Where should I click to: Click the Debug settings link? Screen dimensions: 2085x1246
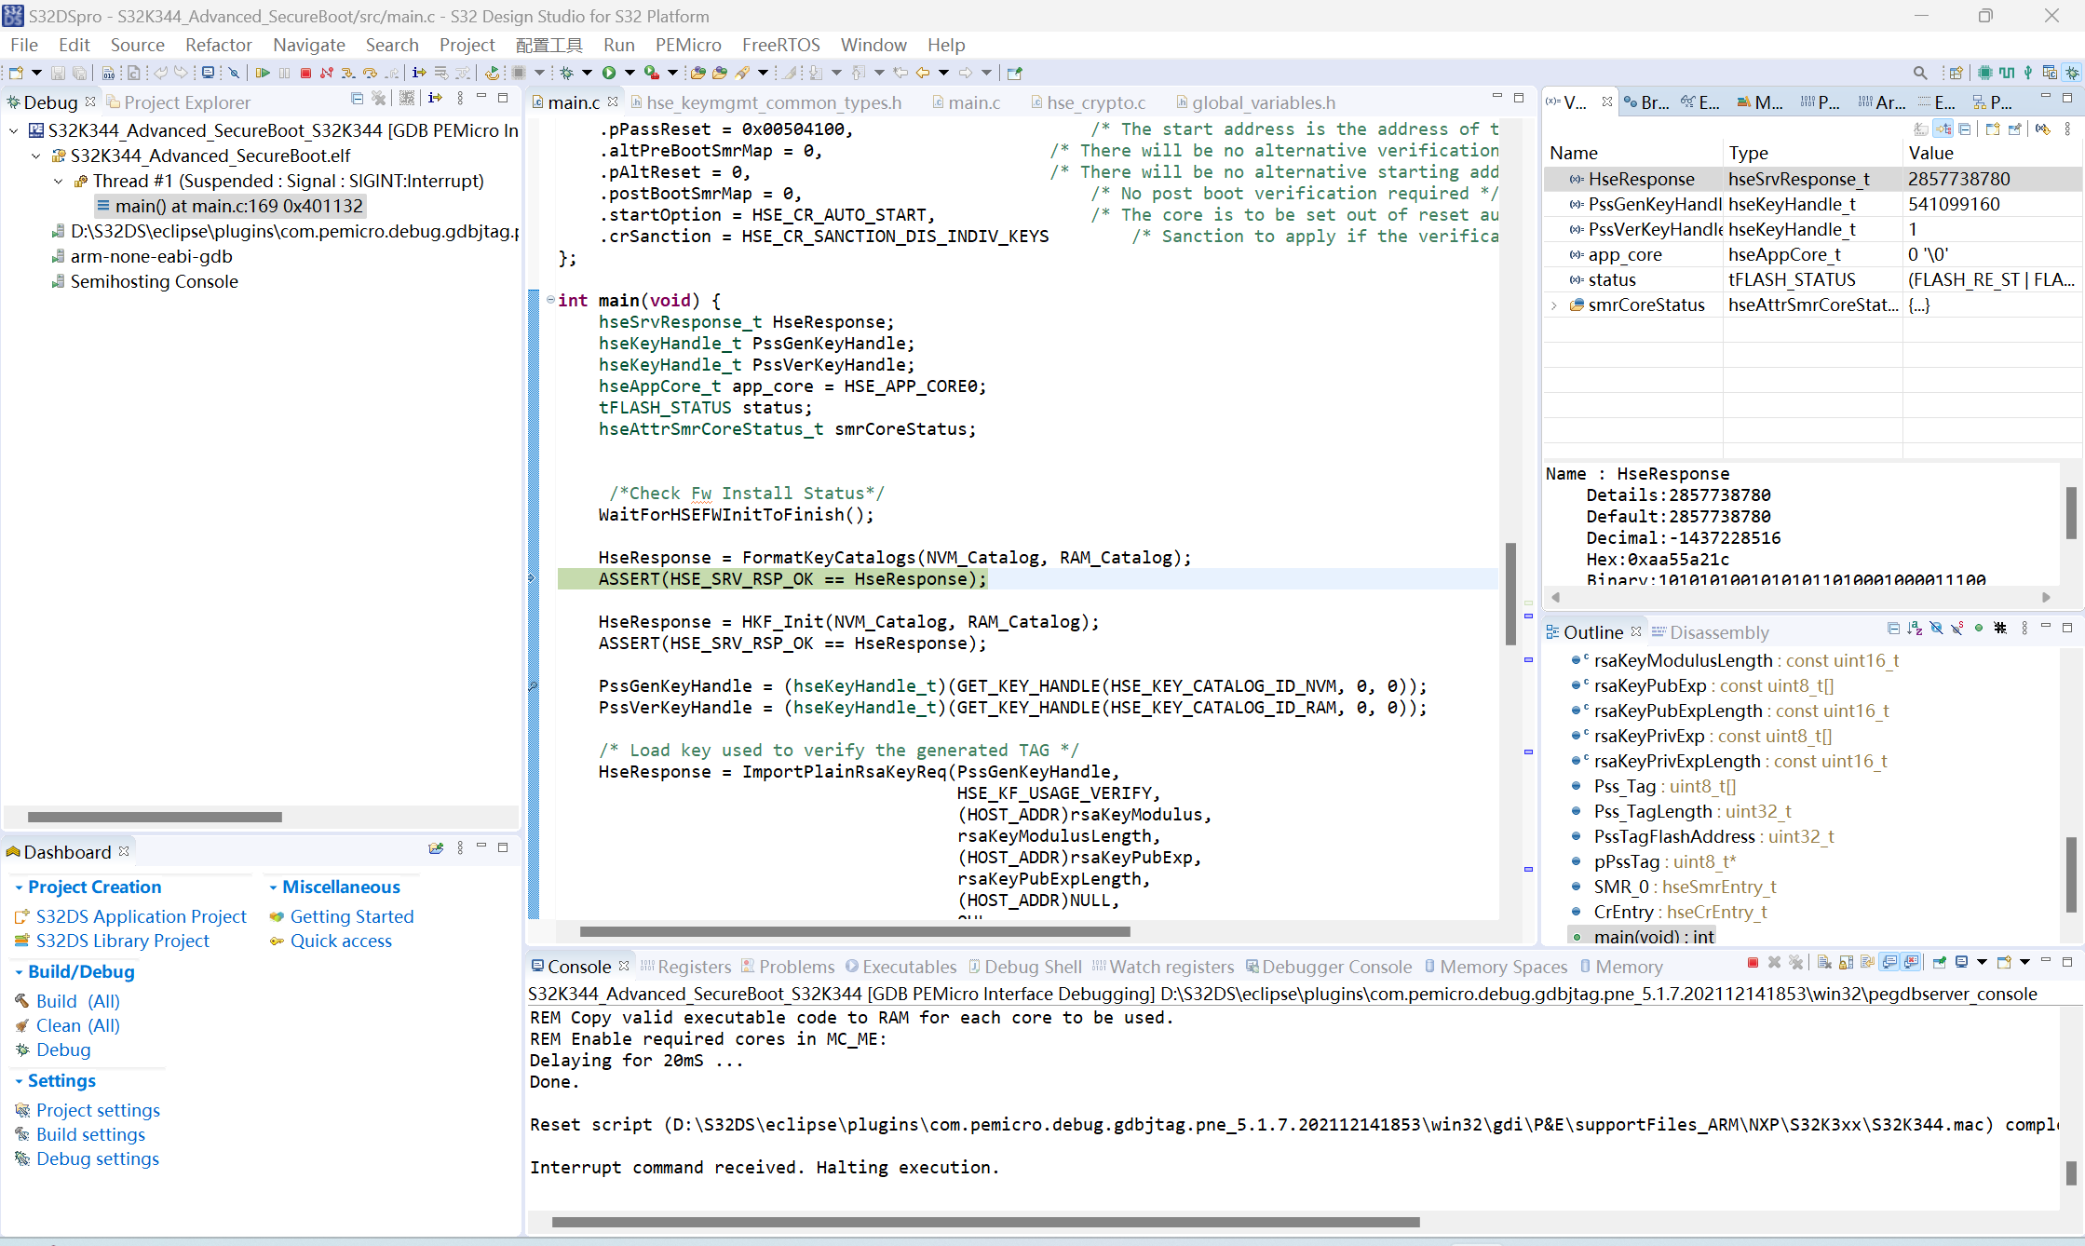pyautogui.click(x=98, y=1158)
